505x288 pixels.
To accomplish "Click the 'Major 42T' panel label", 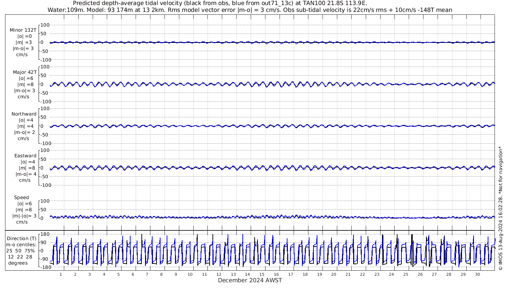I will tap(25, 72).
